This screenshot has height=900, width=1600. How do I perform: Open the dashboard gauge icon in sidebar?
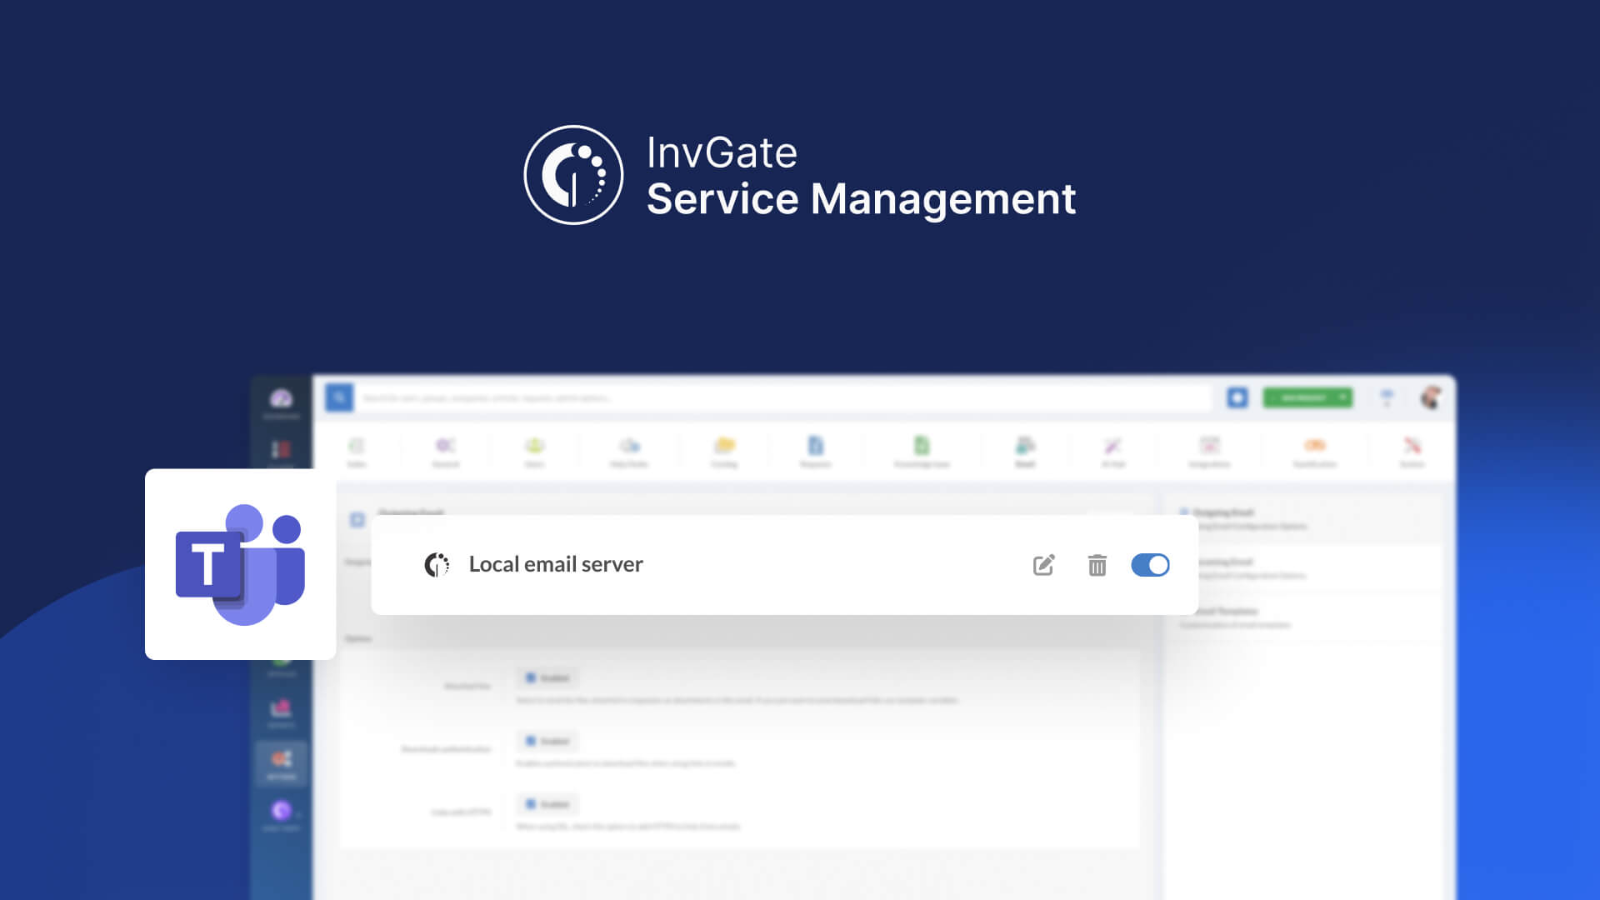282,399
